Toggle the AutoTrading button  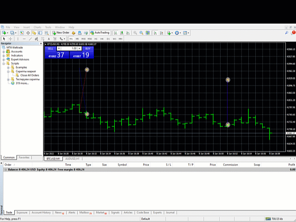click(x=100, y=33)
